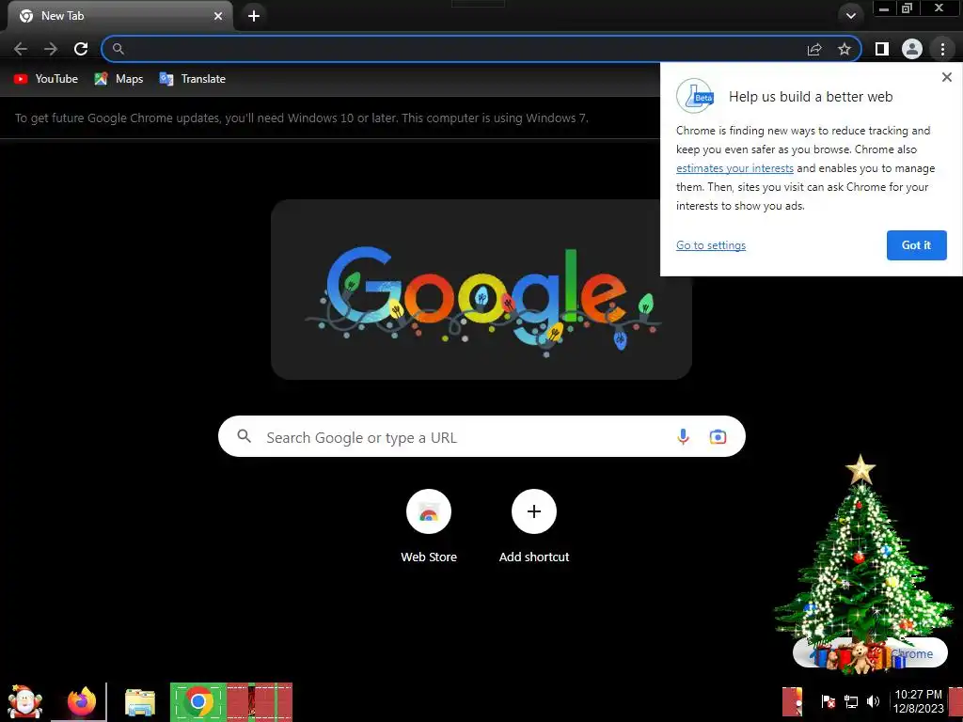Dismiss the Help us build a better web popup
963x722 pixels.
pyautogui.click(x=946, y=77)
